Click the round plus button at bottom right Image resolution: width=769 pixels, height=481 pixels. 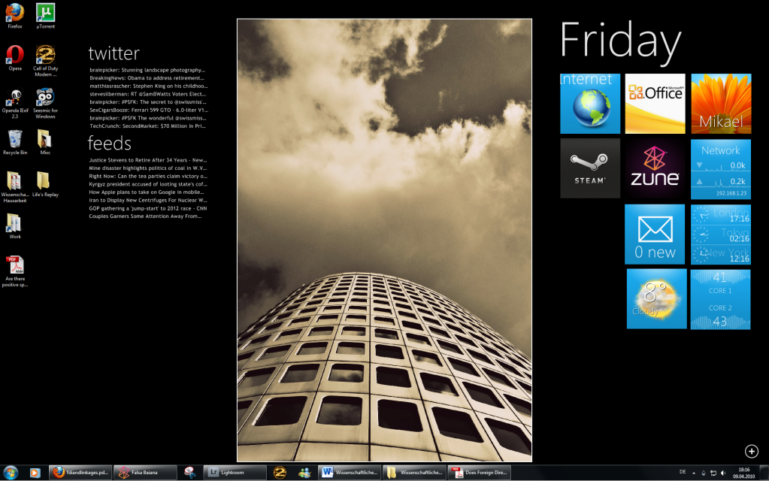(x=751, y=451)
